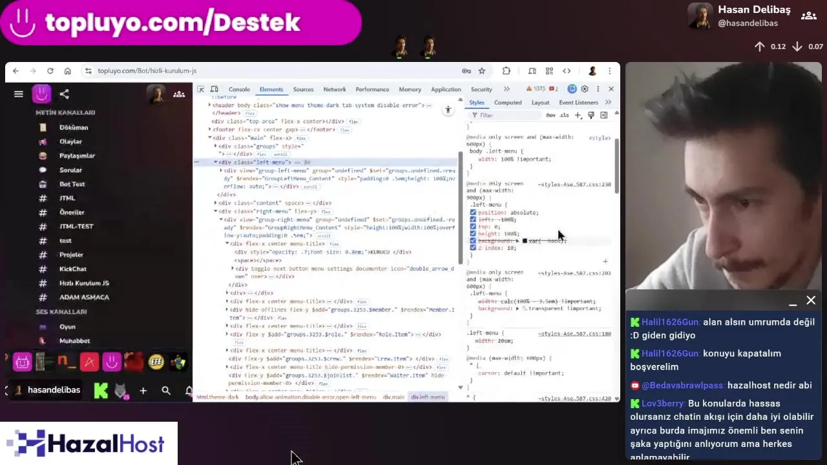
Task: Bookmark this page with the star icon
Action: [x=482, y=71]
